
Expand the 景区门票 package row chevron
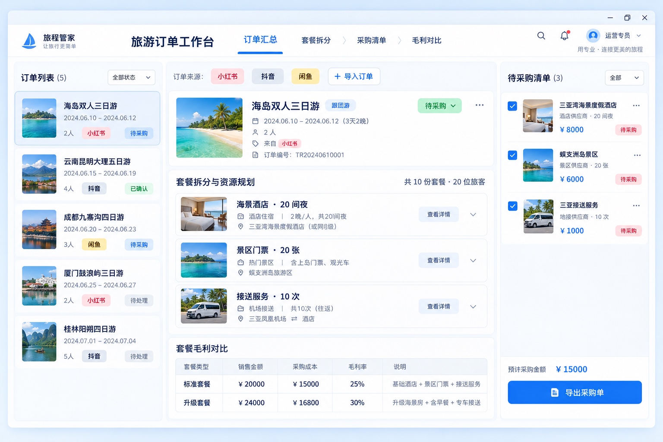click(473, 261)
